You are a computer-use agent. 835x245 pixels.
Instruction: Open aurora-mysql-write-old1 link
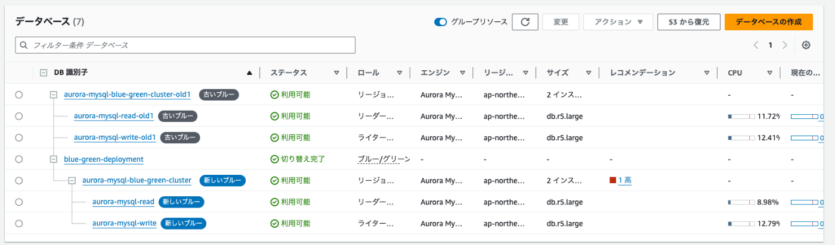(115, 137)
